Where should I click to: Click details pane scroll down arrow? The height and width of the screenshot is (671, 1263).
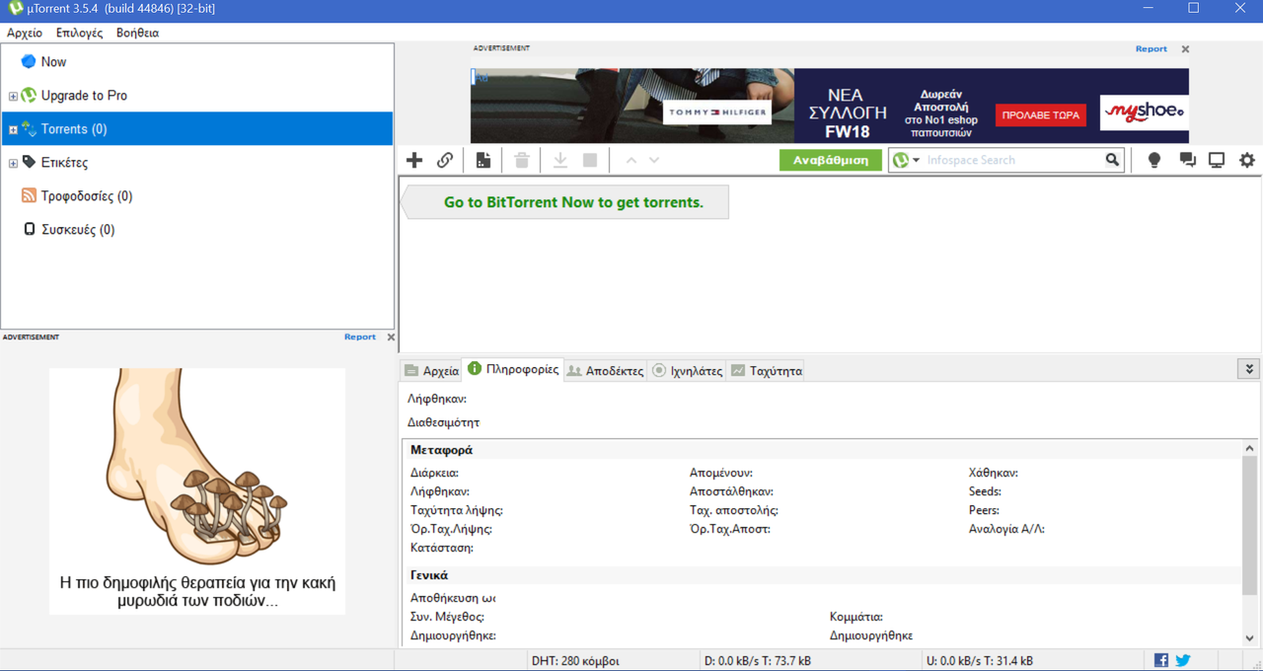[x=1249, y=637]
